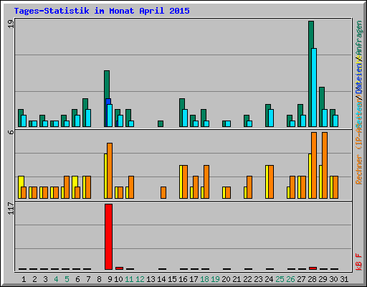
Task: Click the lone orange bar on day 14
Action: click(163, 193)
